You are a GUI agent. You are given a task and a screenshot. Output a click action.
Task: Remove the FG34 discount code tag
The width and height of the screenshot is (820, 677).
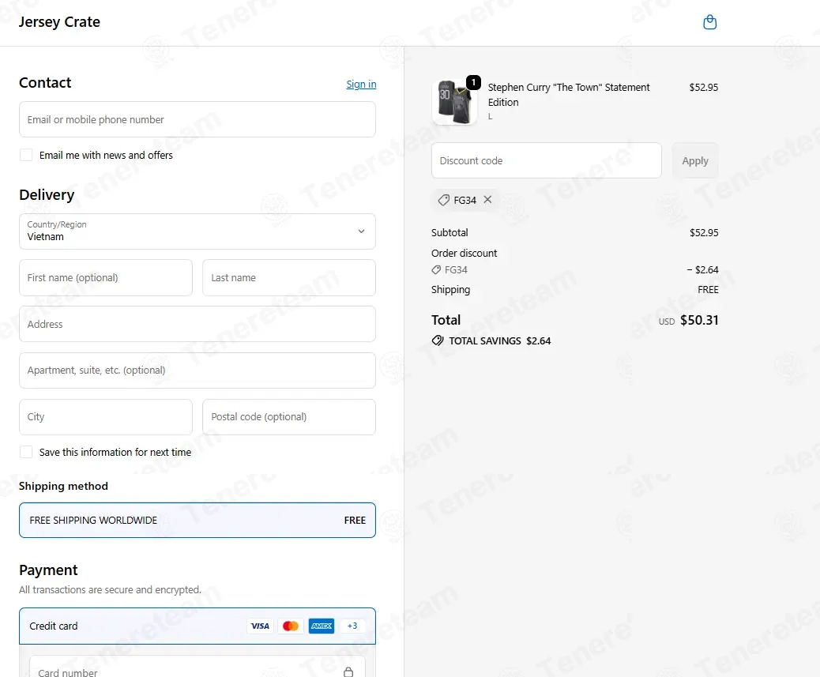[x=487, y=199]
